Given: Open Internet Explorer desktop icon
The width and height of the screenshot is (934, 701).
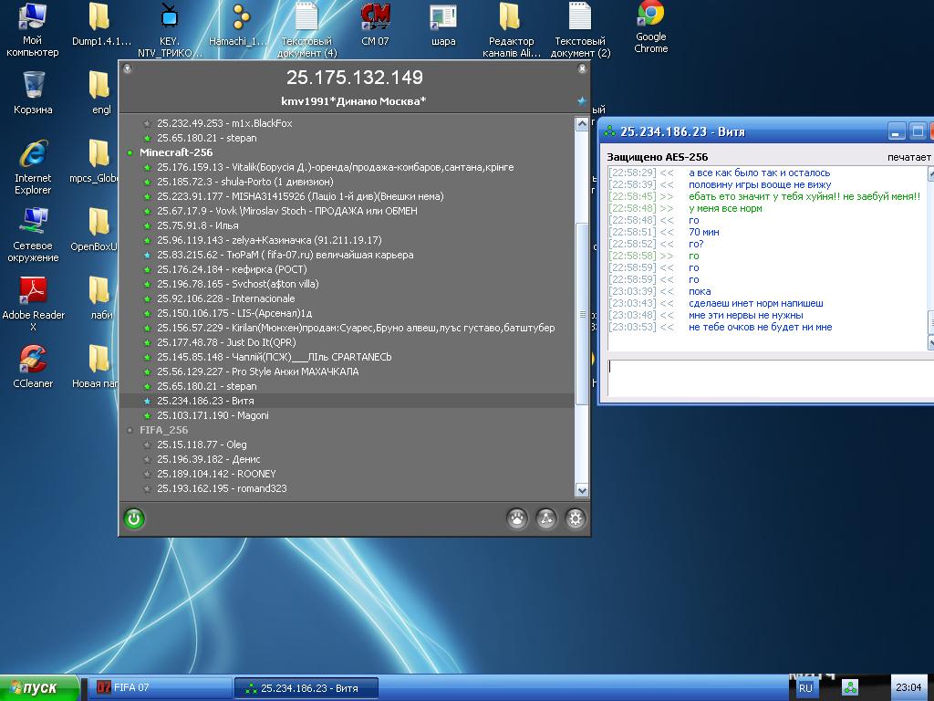Looking at the screenshot, I should click(x=33, y=168).
